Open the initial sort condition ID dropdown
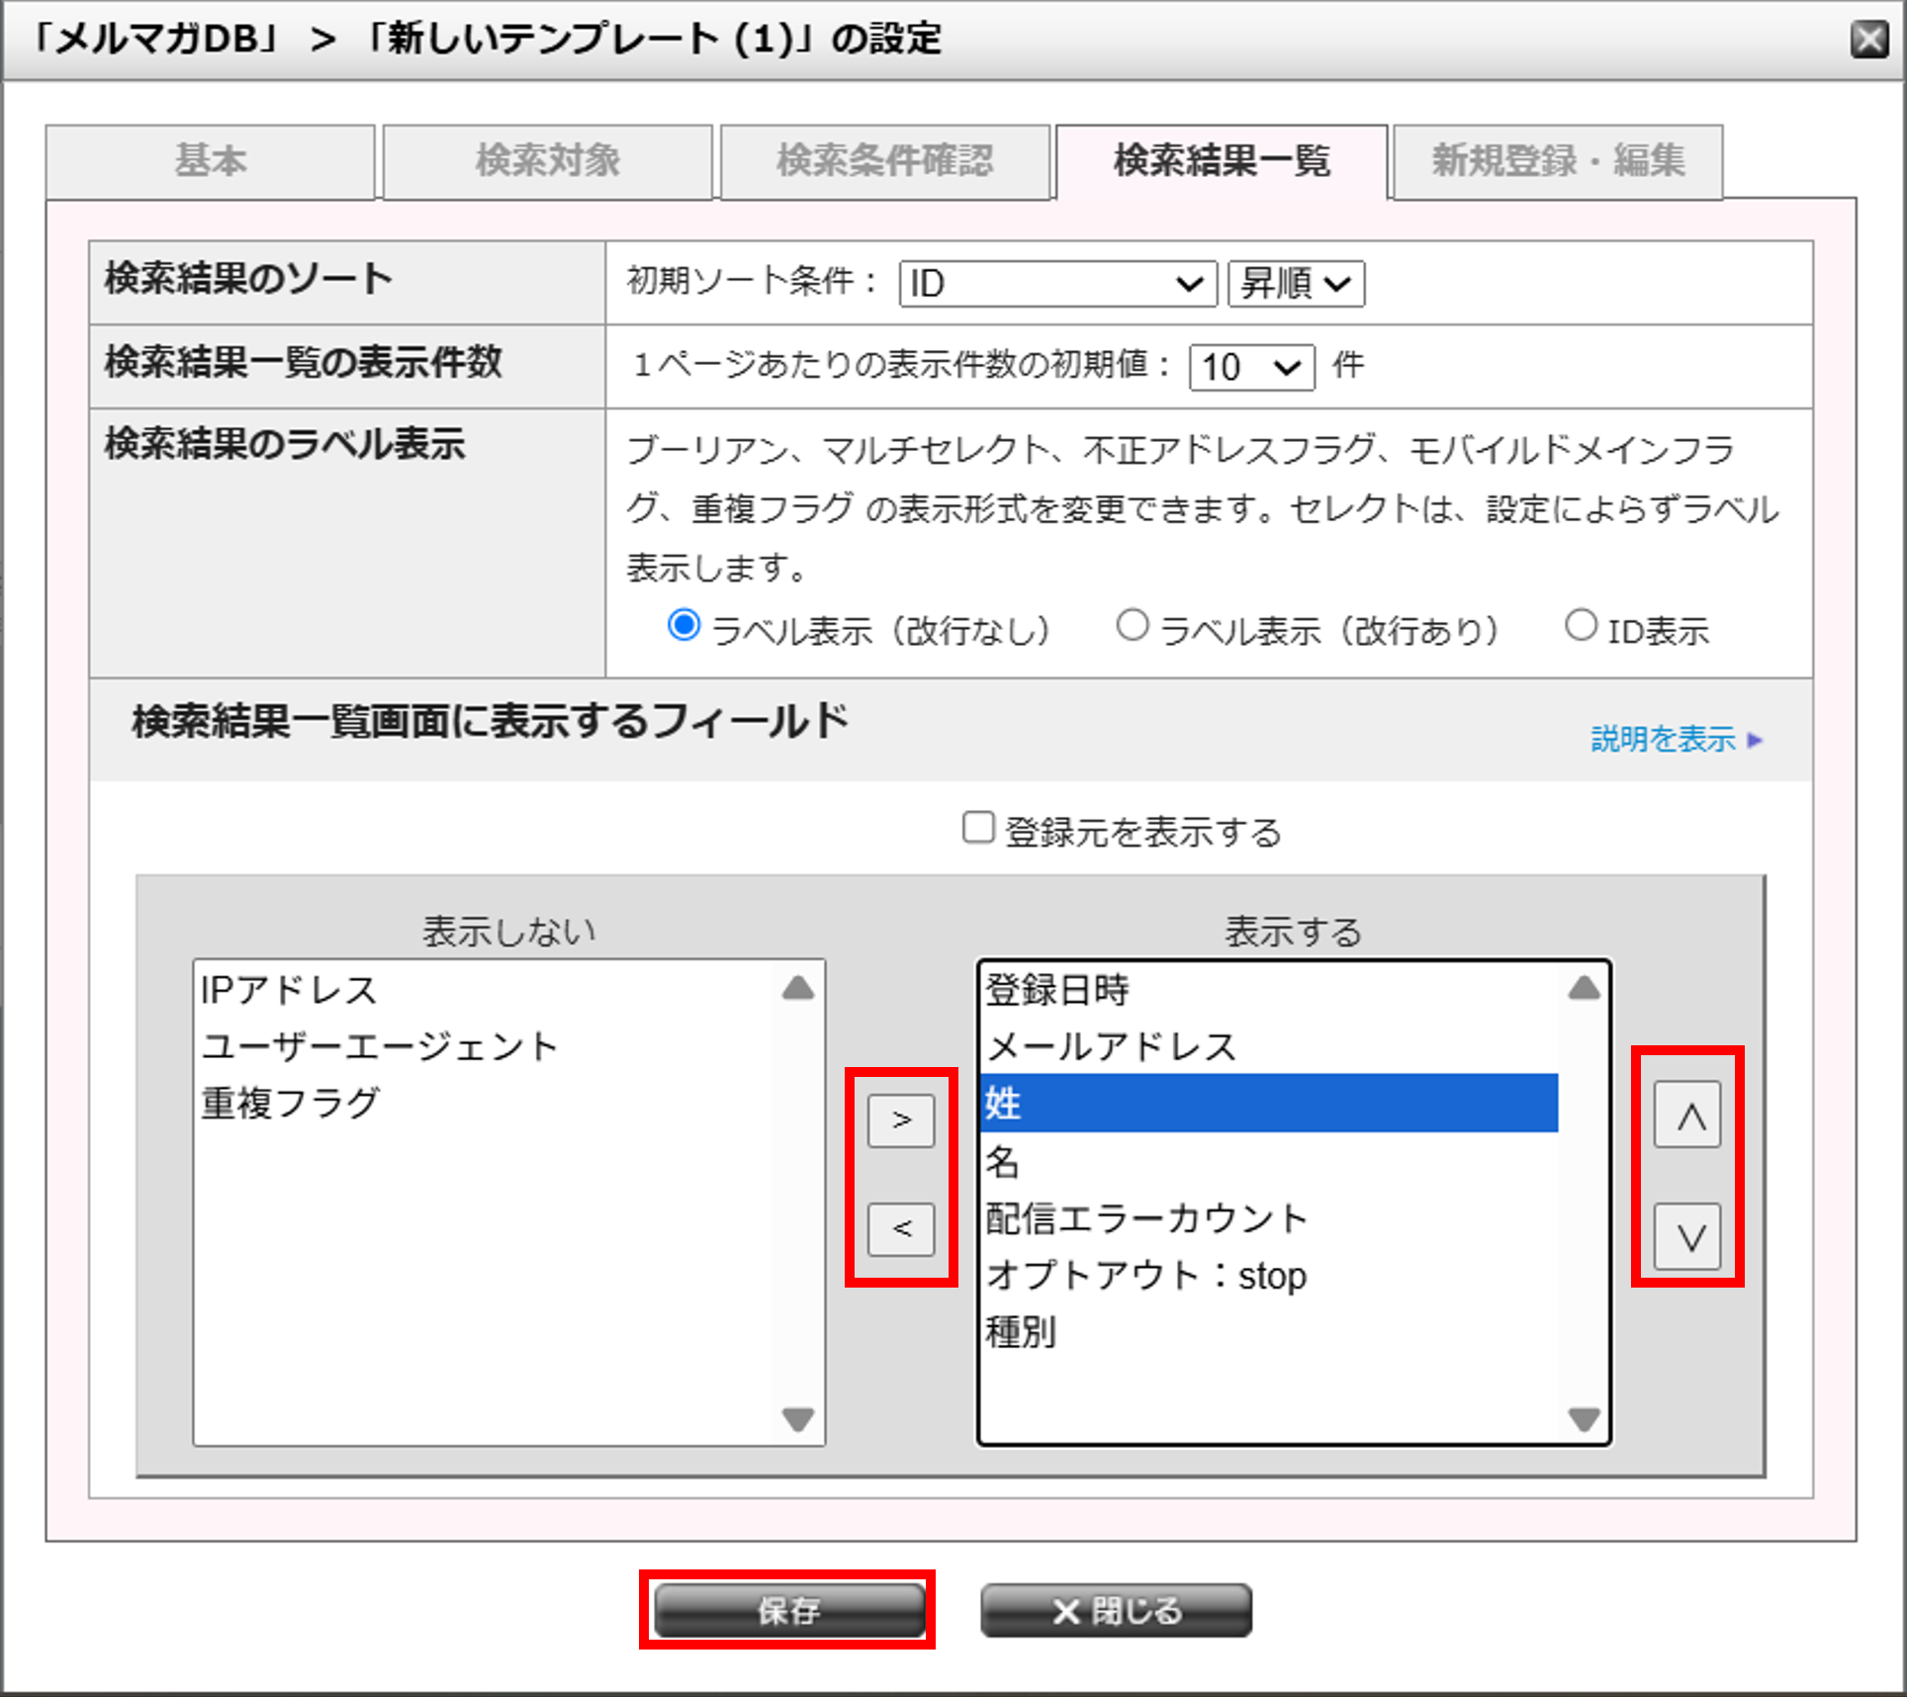This screenshot has height=1697, width=1907. (x=1056, y=284)
